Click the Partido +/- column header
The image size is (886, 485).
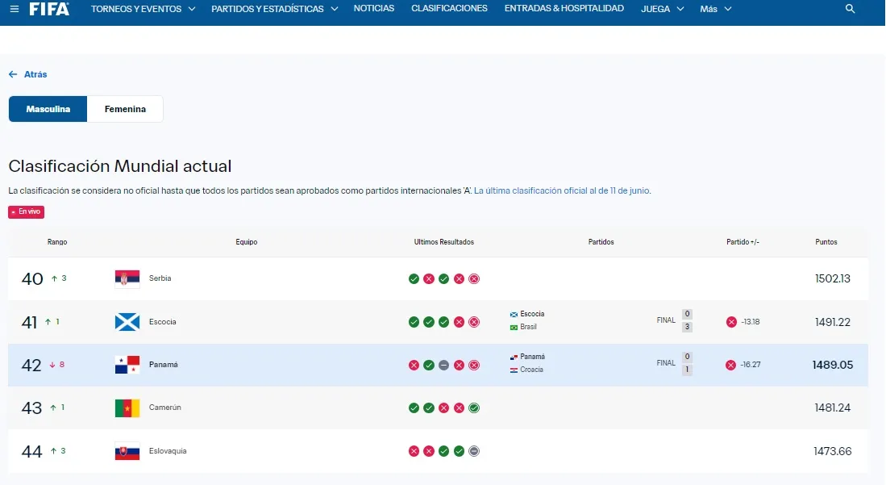742,242
